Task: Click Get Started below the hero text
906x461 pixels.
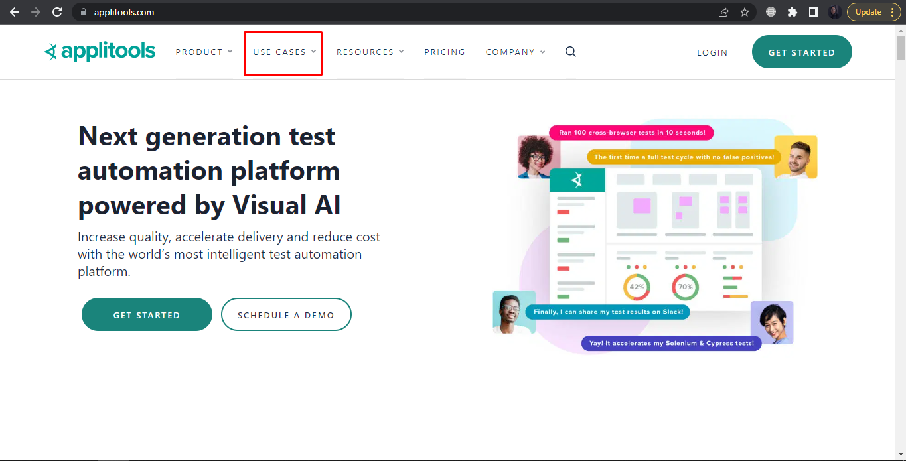Action: click(x=147, y=314)
